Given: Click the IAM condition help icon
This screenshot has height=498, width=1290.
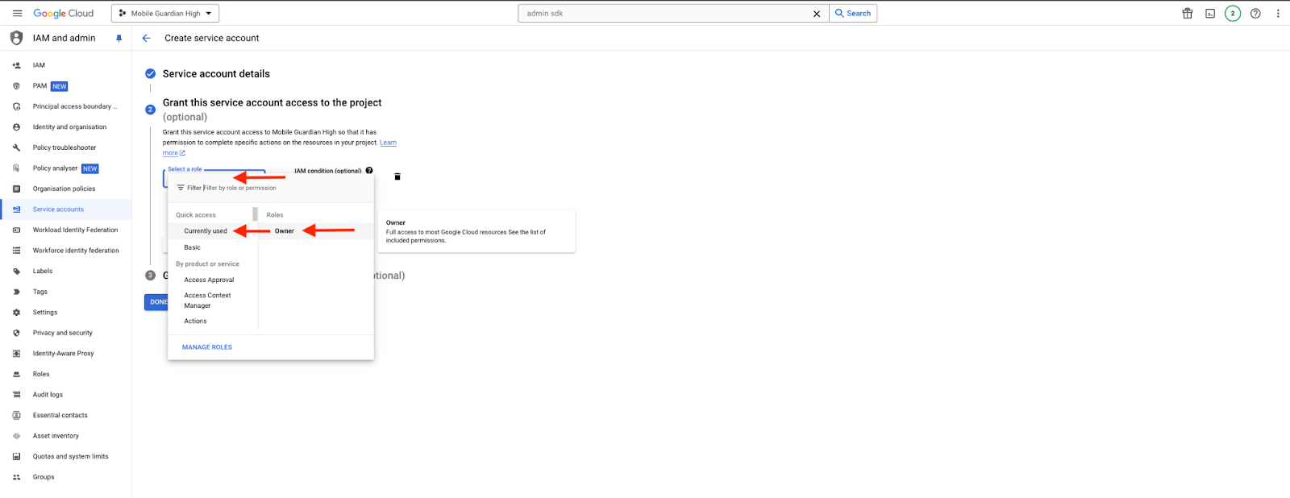Looking at the screenshot, I should coord(369,171).
